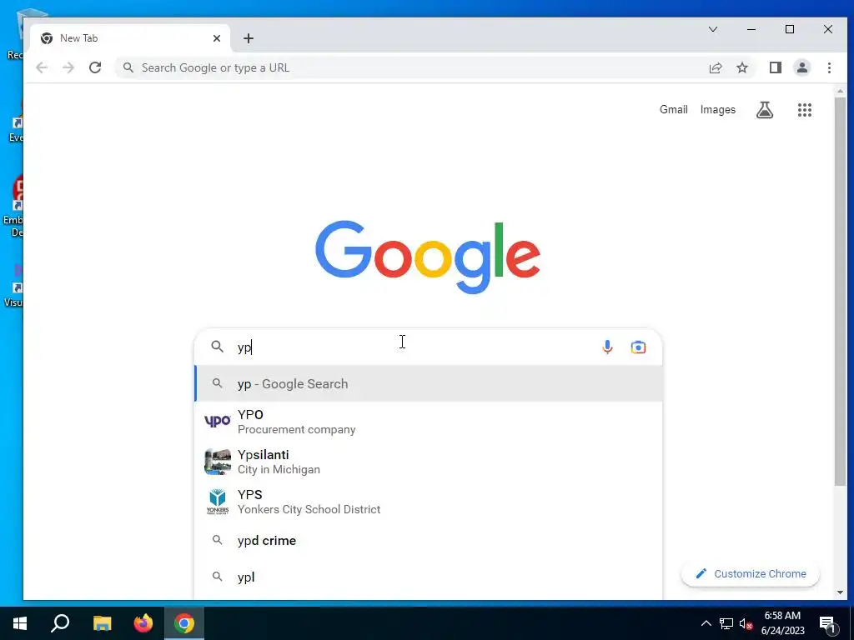Click the YPO logo thumbnail

(218, 421)
